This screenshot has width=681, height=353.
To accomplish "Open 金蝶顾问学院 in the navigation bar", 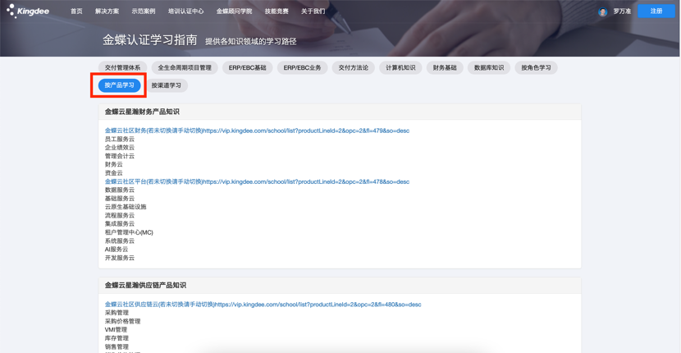I will coord(234,11).
